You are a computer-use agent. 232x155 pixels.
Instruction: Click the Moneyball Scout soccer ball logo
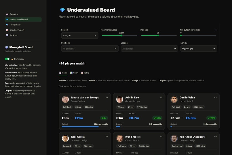[7, 47]
